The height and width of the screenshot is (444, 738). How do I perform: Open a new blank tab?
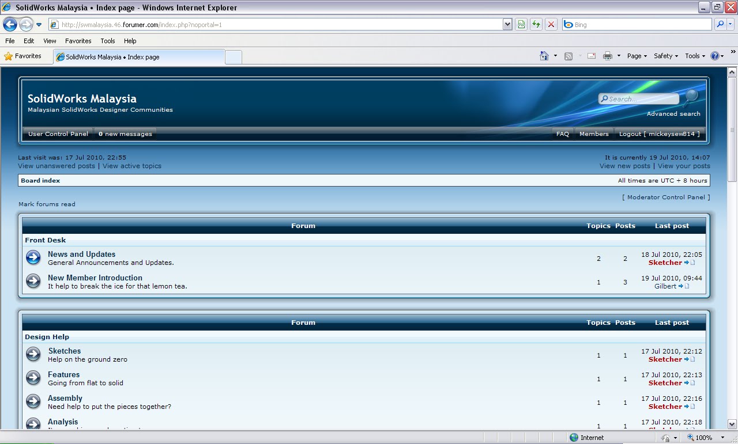point(234,57)
